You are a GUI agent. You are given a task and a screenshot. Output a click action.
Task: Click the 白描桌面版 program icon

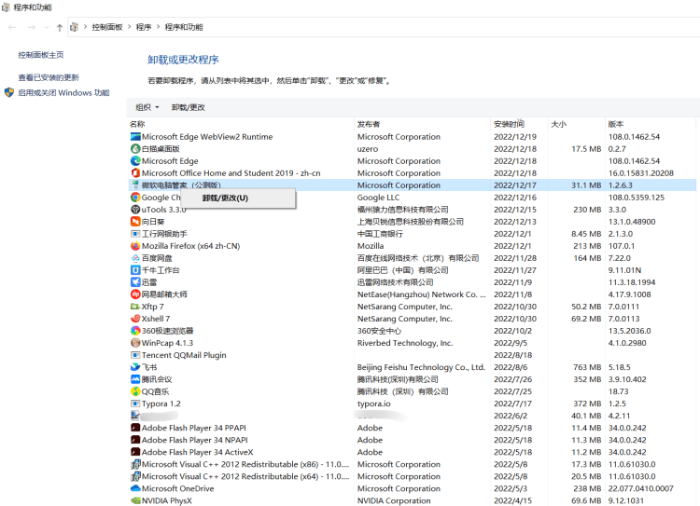[135, 149]
